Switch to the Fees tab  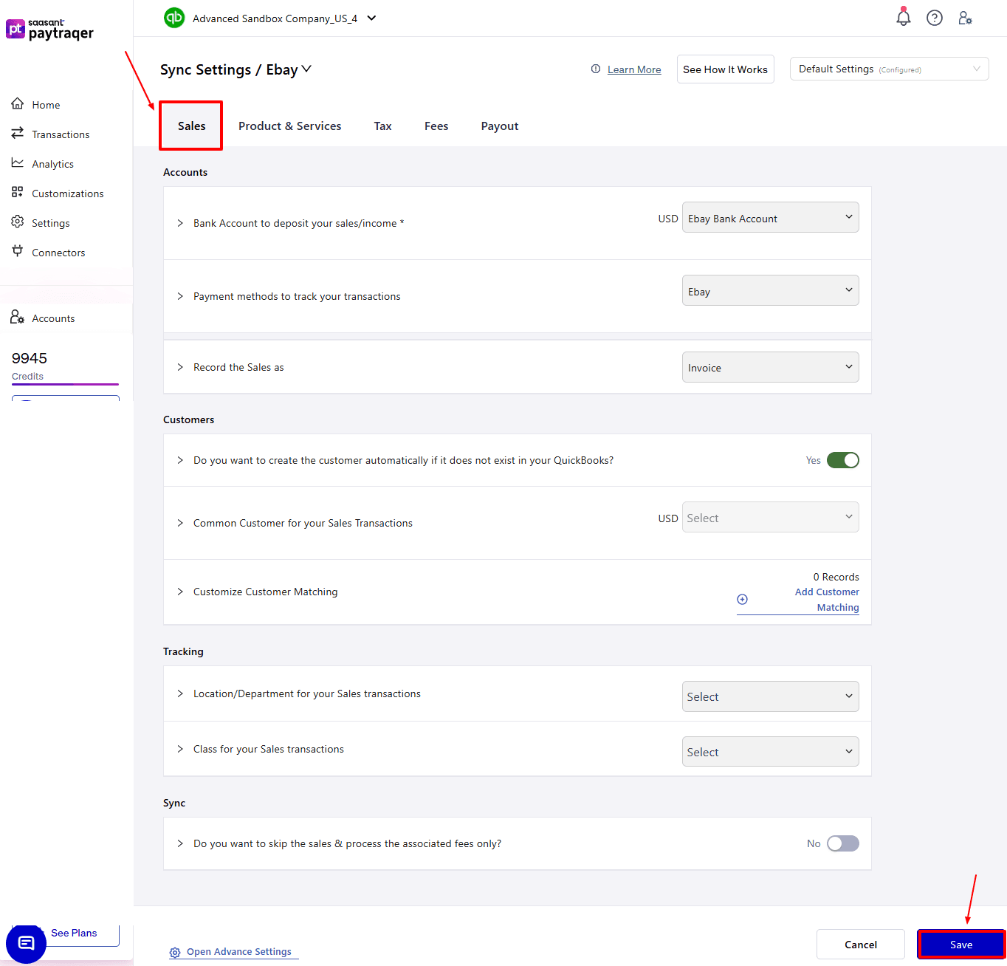436,126
